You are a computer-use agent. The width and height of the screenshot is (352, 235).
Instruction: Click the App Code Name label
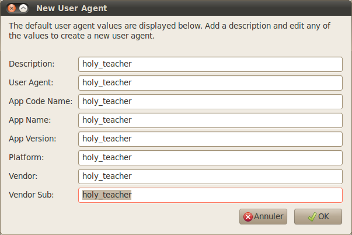pyautogui.click(x=40, y=101)
